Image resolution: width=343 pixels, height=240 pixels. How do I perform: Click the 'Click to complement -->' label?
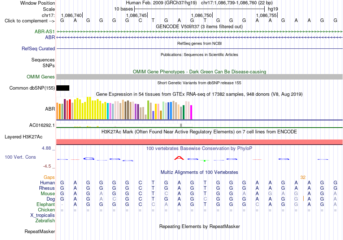coord(30,21)
